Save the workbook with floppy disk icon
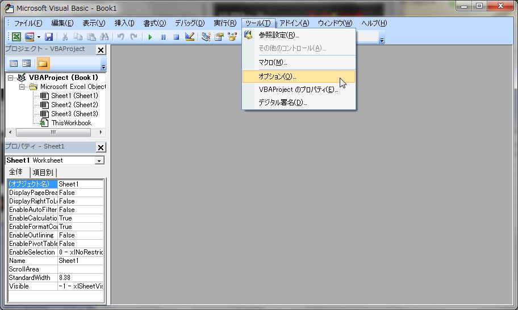 [x=49, y=37]
